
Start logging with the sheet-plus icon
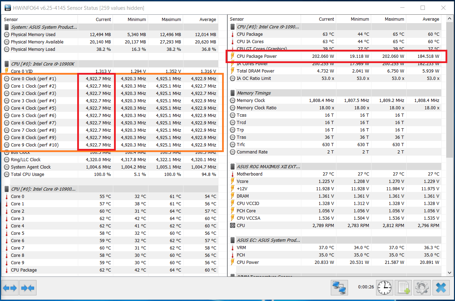(403, 288)
